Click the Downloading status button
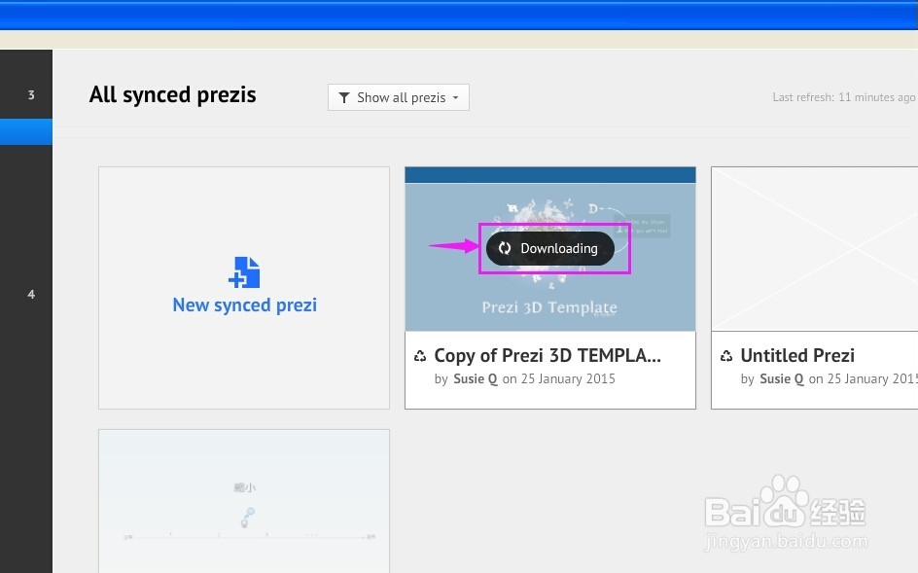918x573 pixels. click(550, 248)
